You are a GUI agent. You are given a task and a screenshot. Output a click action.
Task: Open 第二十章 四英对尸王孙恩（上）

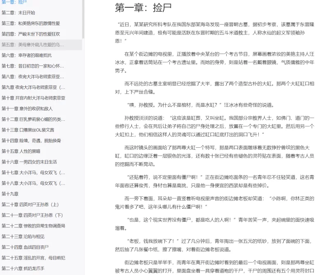[30, 204]
